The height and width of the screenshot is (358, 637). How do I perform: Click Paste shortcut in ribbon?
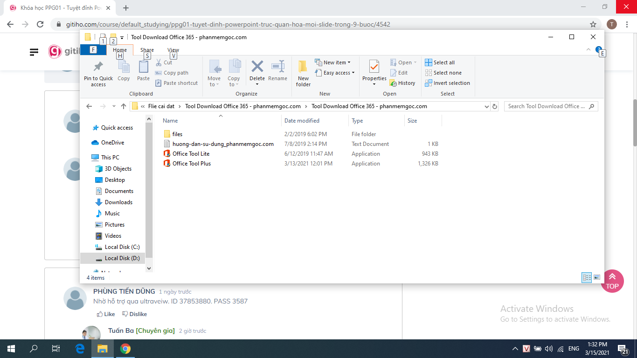point(176,83)
